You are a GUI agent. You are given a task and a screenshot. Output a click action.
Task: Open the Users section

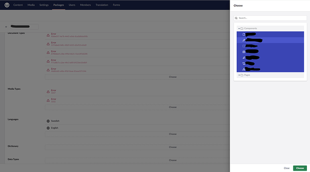pyautogui.click(x=72, y=5)
